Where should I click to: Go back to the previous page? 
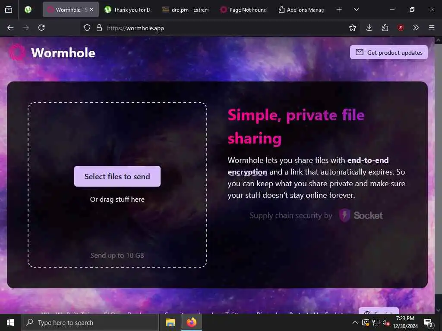pos(10,28)
